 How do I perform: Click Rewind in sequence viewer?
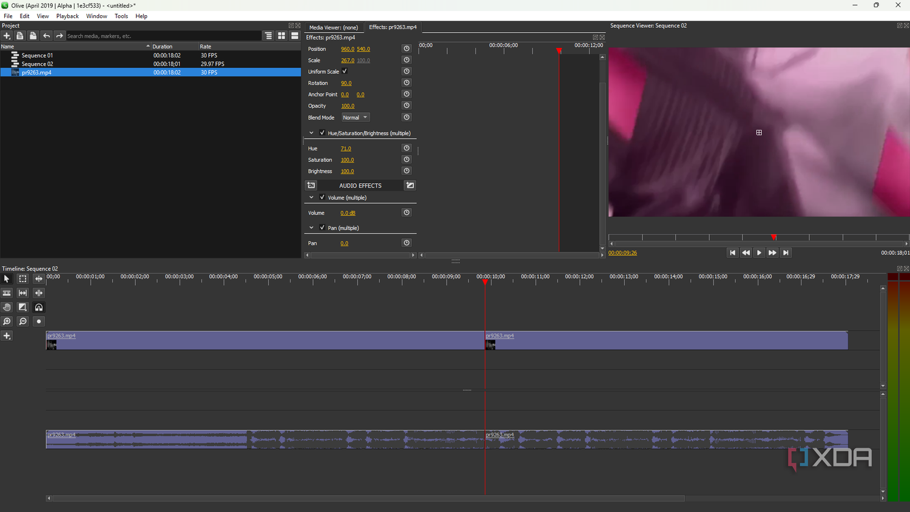click(746, 253)
